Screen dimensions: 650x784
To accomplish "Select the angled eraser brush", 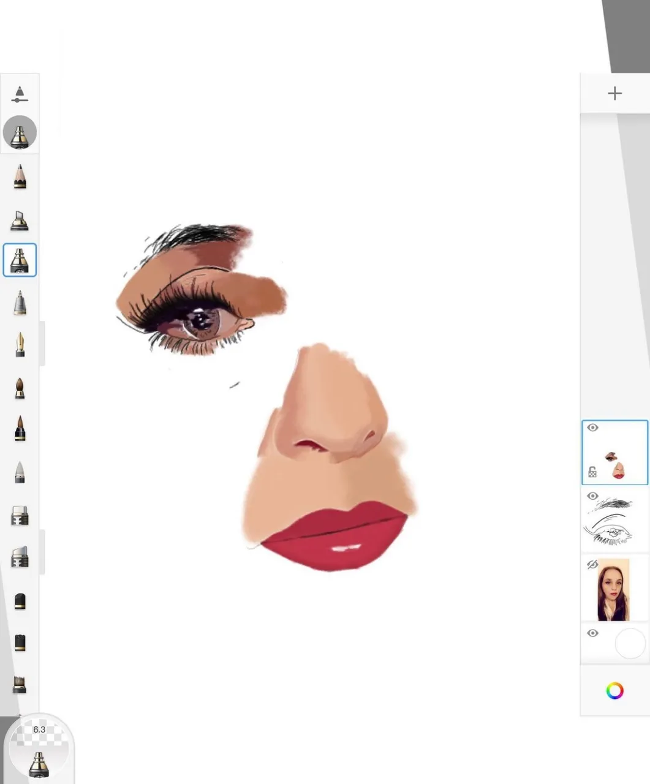I will coord(20,557).
